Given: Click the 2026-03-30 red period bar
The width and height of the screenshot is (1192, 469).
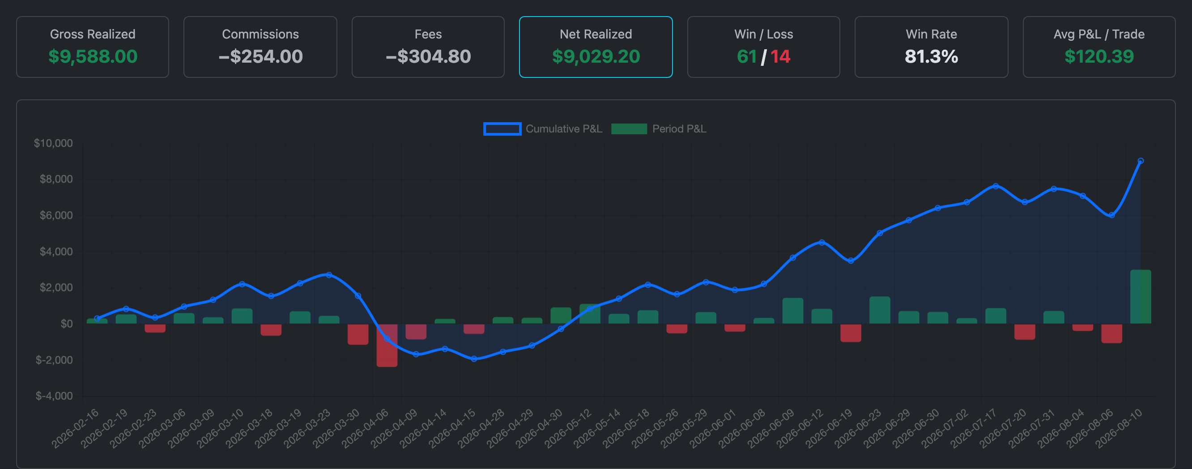Looking at the screenshot, I should pyautogui.click(x=358, y=334).
